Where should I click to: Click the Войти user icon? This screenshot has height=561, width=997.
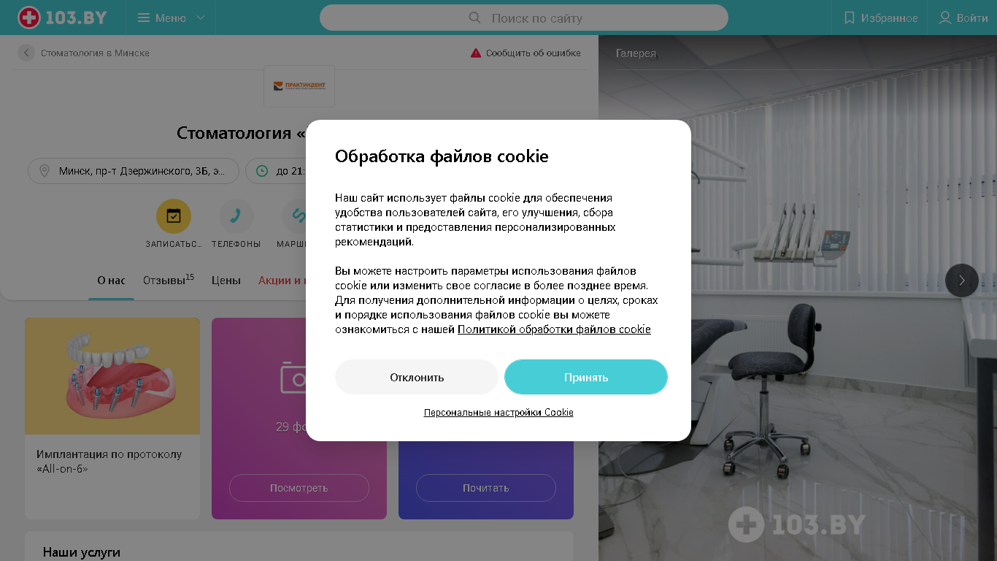tap(945, 18)
